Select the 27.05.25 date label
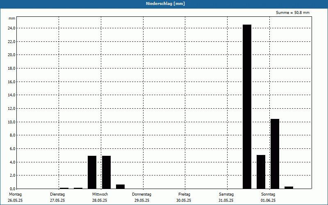Image resolution: width=328 pixels, height=205 pixels. point(57,200)
